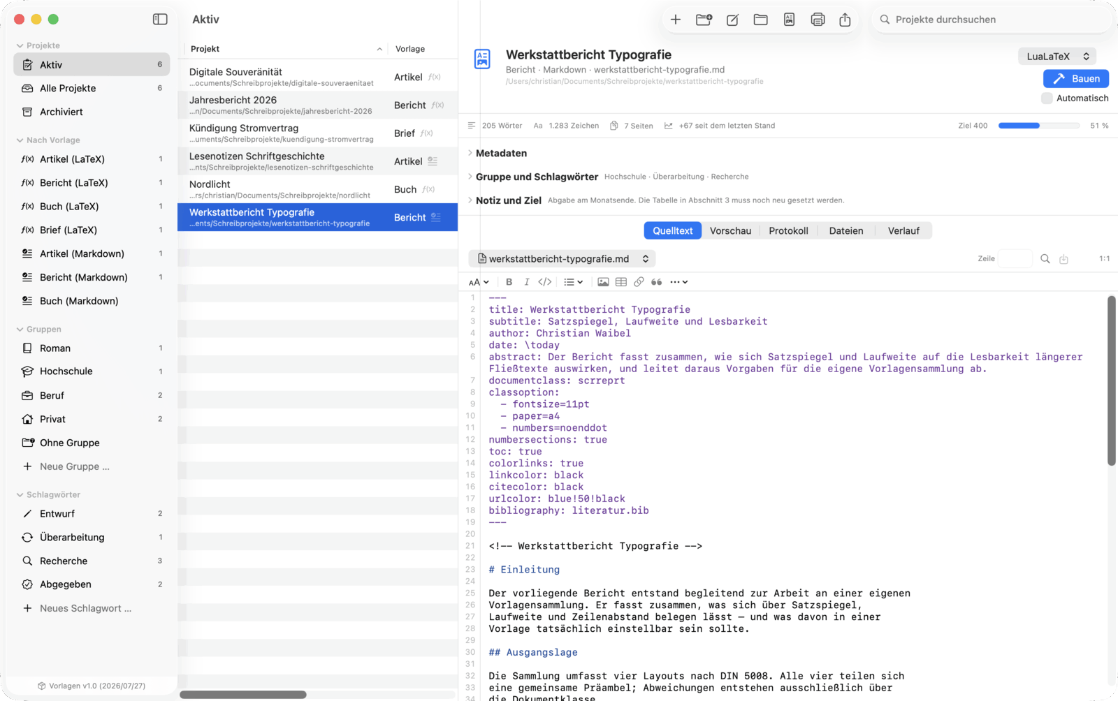Insert an image via the picture icon
This screenshot has height=701, width=1118.
click(x=603, y=282)
